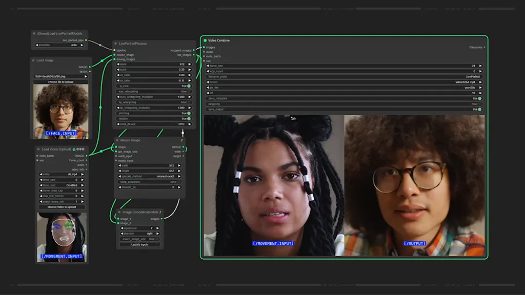This screenshot has height=295, width=525.
Task: Click the loop_count value field
Action: point(344,71)
